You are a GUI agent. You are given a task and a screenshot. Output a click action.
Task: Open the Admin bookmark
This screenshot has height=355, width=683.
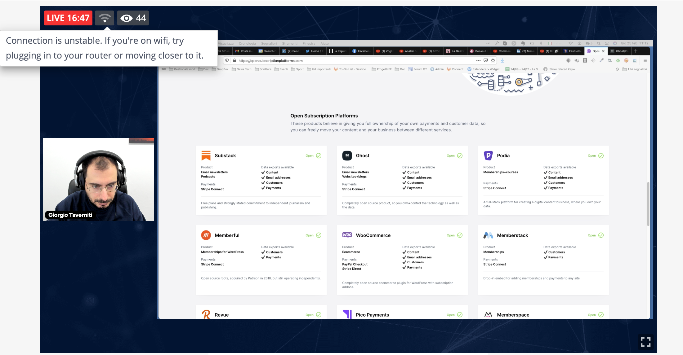(x=437, y=69)
